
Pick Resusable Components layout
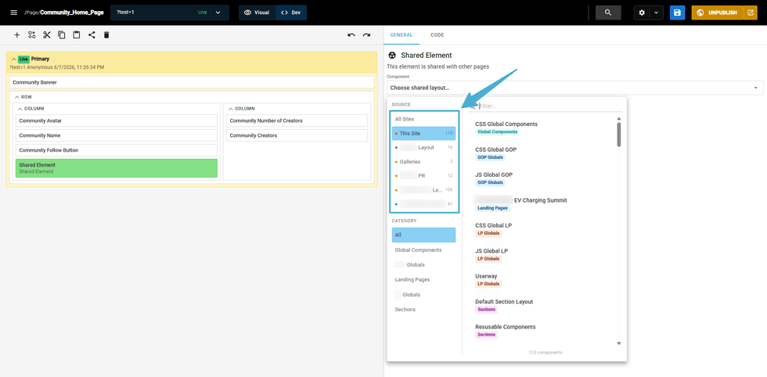[x=506, y=327]
